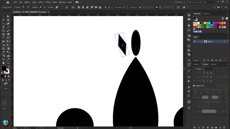Select the Line Segment tool
Image resolution: width=230 pixels, height=129 pixels.
tap(8, 27)
